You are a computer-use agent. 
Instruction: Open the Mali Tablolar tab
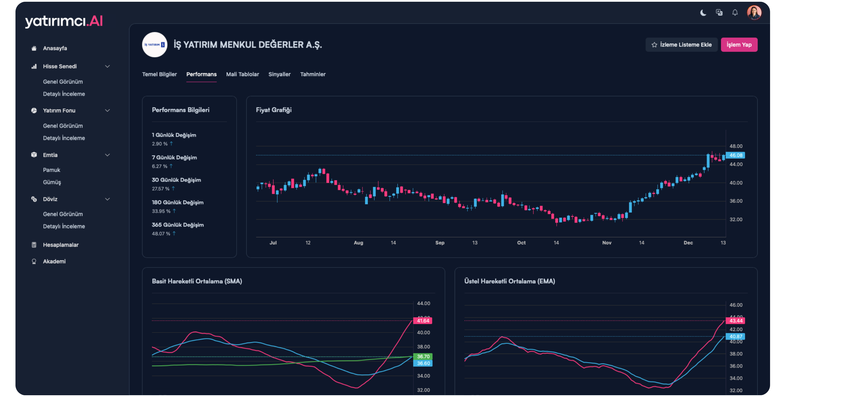[243, 74]
